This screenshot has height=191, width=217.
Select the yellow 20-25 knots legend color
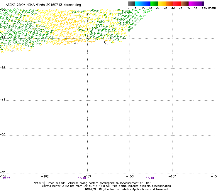pos(162,4)
